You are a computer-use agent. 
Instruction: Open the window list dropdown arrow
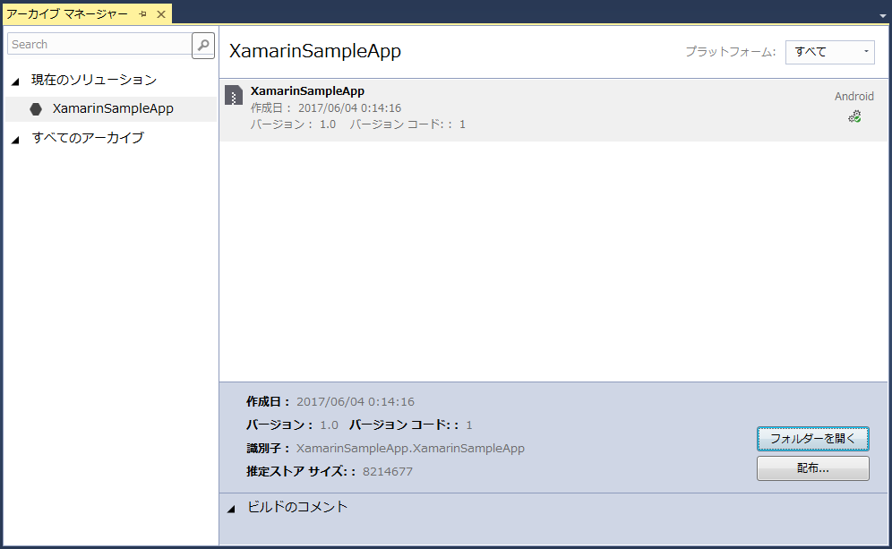(x=883, y=16)
